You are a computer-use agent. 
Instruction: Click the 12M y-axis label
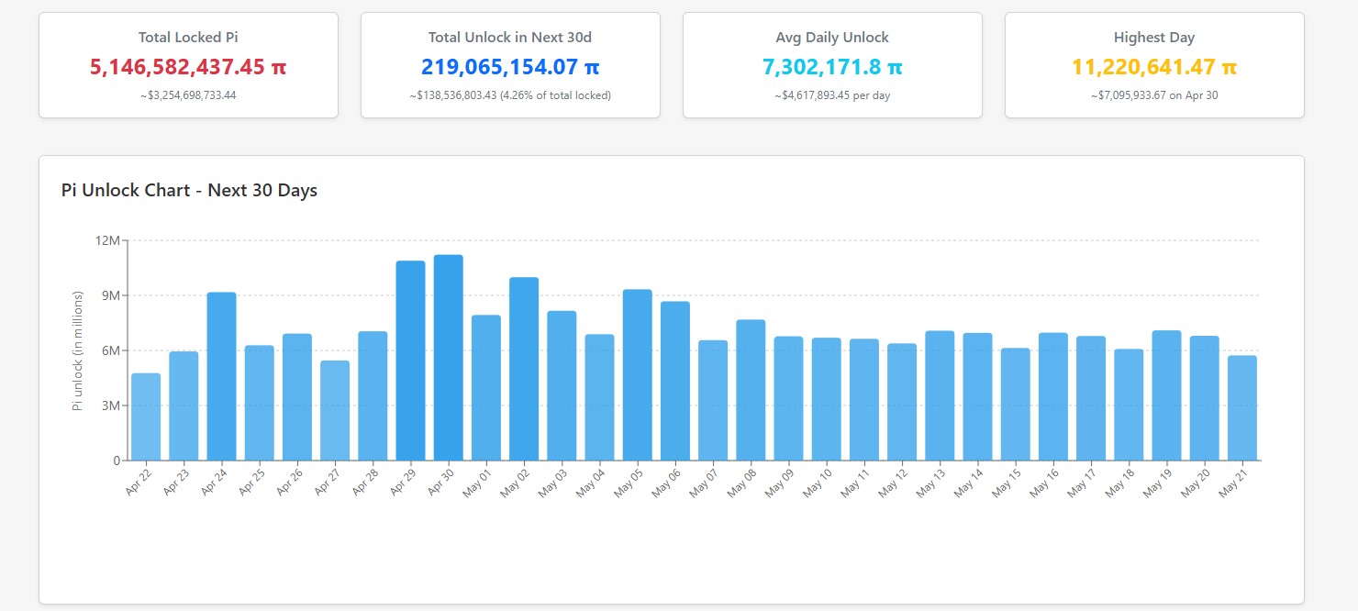(x=107, y=240)
